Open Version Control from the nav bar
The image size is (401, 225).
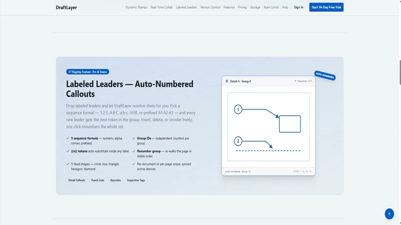210,7
